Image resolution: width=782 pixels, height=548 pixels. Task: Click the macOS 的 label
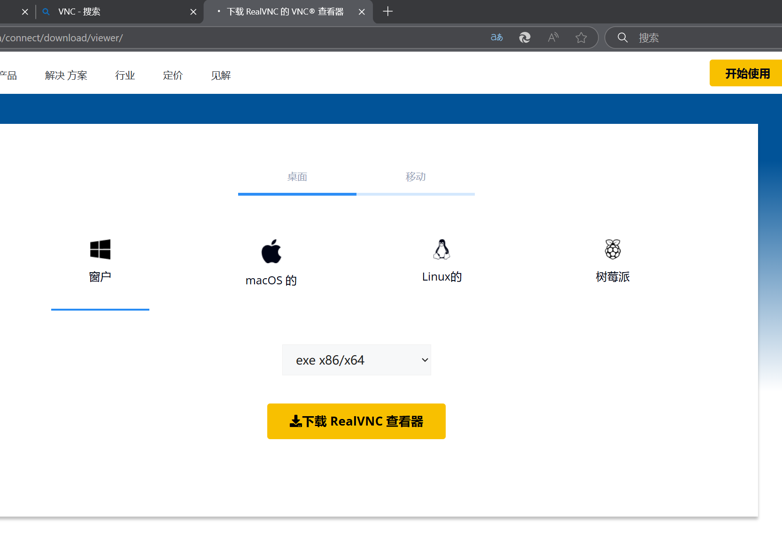pyautogui.click(x=271, y=281)
